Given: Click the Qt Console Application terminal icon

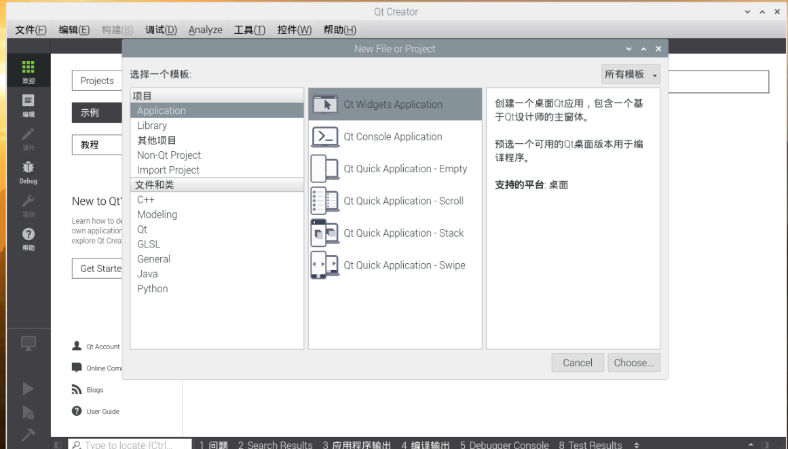Looking at the screenshot, I should pos(325,136).
